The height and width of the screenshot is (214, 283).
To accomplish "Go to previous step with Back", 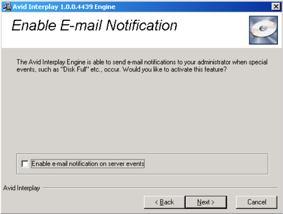I will [x=164, y=202].
